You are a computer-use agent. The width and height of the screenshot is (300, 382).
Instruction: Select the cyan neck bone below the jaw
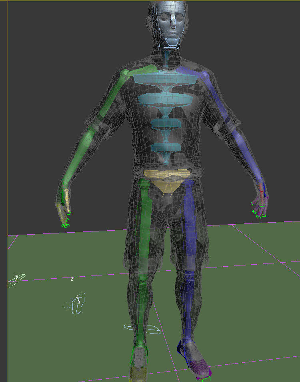pos(166,59)
